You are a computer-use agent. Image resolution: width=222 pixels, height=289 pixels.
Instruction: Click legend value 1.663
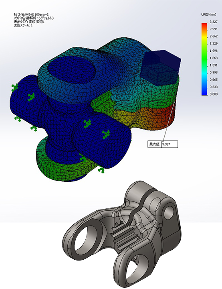tap(214, 58)
